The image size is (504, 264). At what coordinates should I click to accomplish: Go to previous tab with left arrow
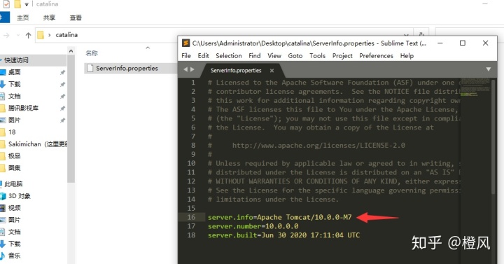[x=185, y=69]
